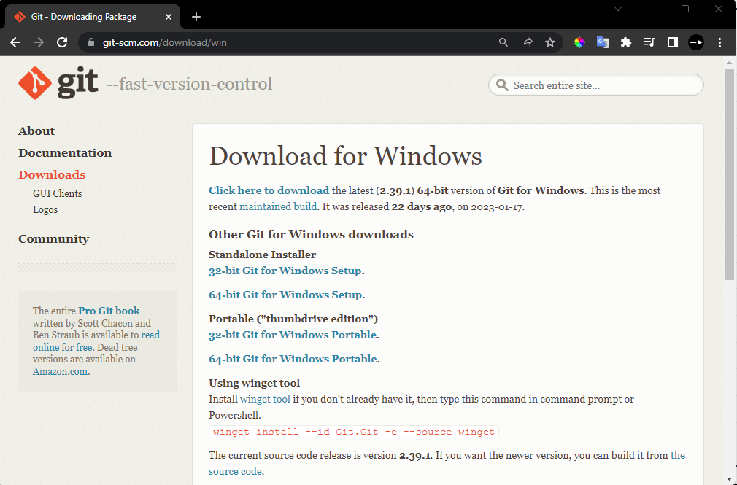Screen dimensions: 737x485
Task: Open the media control playlist icon
Action: point(649,43)
